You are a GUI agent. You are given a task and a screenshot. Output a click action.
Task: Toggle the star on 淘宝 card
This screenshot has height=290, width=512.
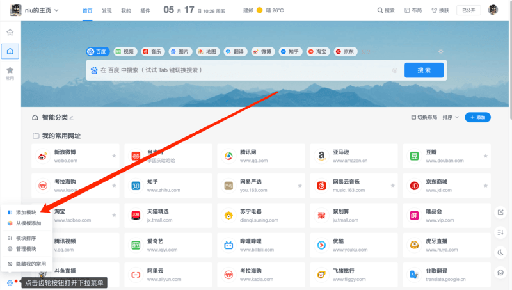[114, 216]
